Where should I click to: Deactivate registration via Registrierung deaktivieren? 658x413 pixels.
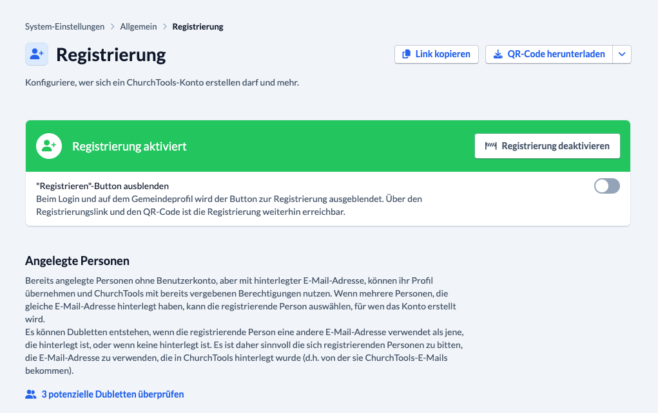[x=547, y=146]
